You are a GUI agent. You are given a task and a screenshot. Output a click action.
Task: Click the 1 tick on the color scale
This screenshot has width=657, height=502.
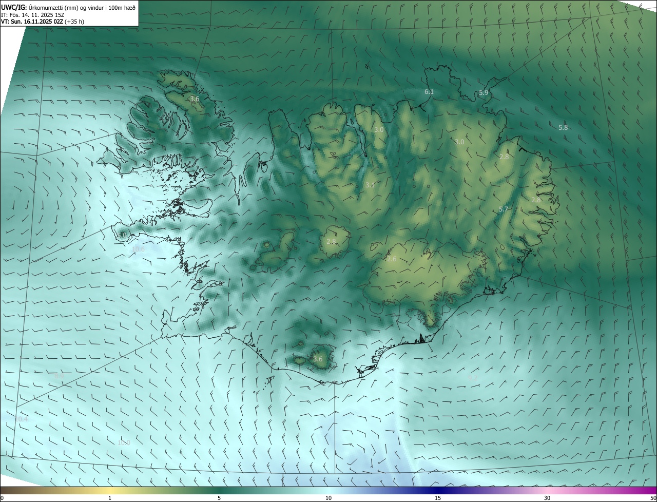(110, 498)
